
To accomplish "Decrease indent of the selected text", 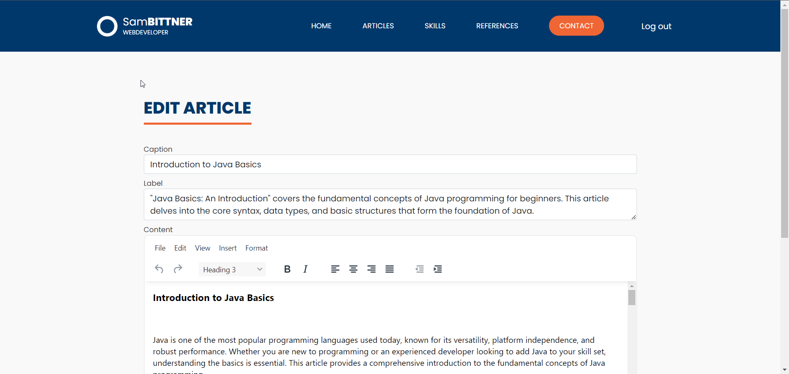I will pos(420,269).
